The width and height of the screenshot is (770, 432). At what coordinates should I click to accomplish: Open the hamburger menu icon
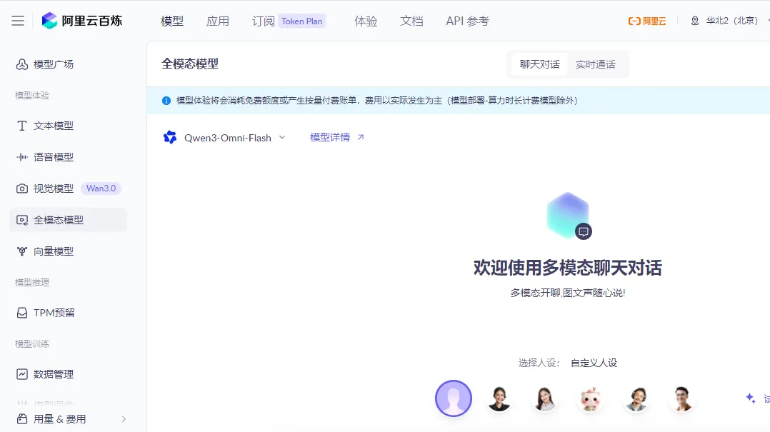pos(18,21)
